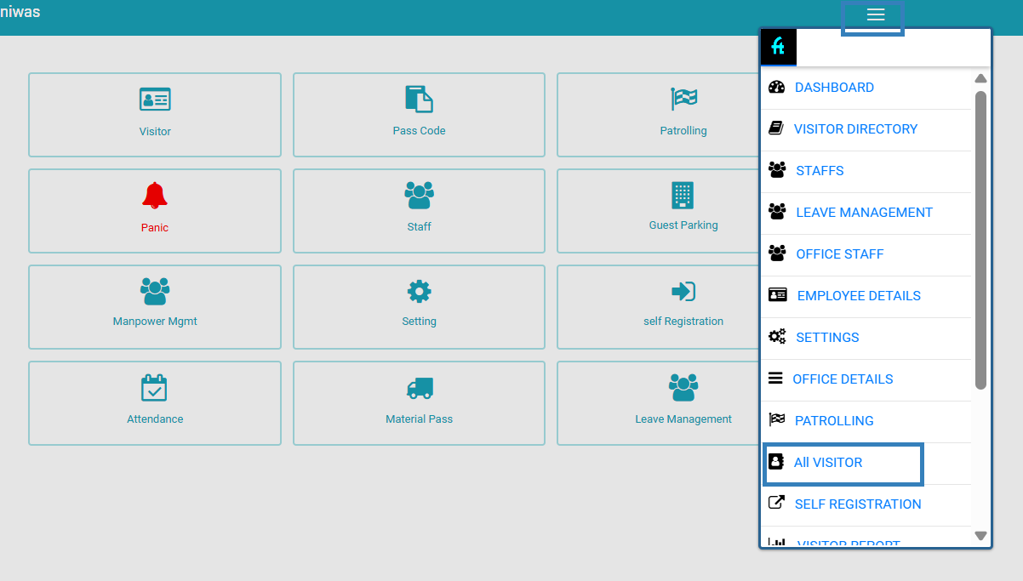
Task: Select the Patrolling flag icon tile
Action: click(683, 100)
